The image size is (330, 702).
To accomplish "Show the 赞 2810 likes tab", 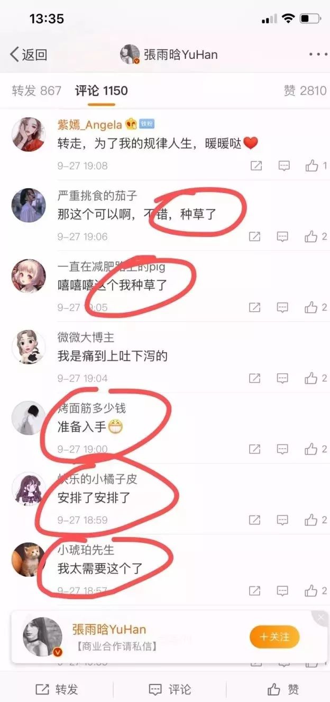I will click(x=305, y=91).
